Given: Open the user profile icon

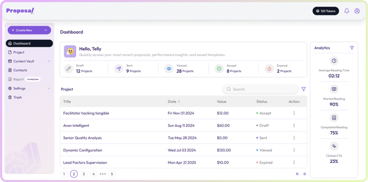Looking at the screenshot, I should point(357,11).
